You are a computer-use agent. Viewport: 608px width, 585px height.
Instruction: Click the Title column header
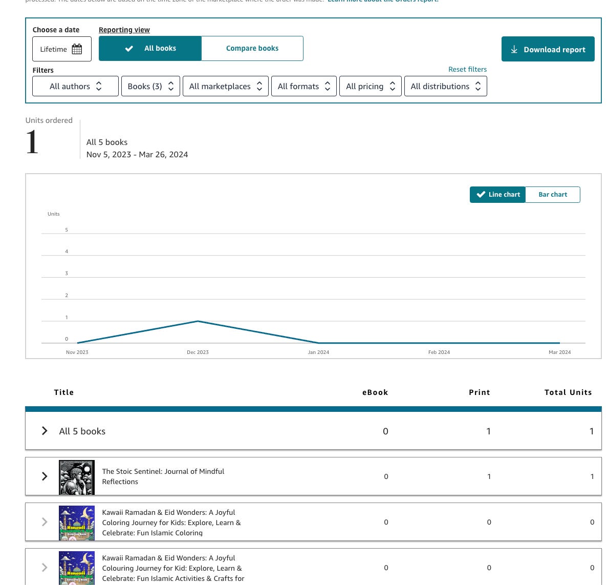coord(64,392)
